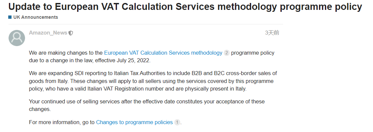Screen dimensions: 373x132
Task: Click the 3天前 post timestamp
Action: pyautogui.click(x=272, y=33)
